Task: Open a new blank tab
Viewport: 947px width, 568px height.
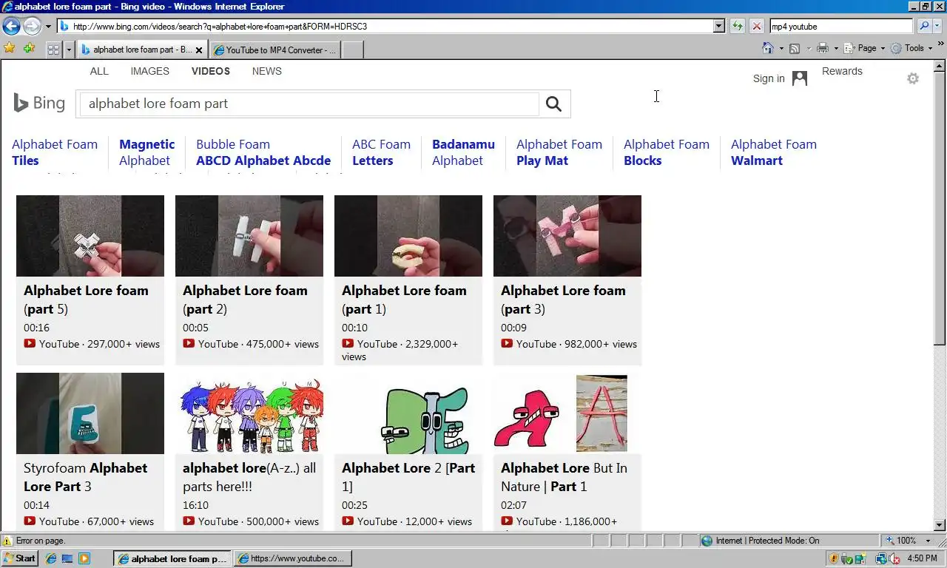Action: (353, 50)
